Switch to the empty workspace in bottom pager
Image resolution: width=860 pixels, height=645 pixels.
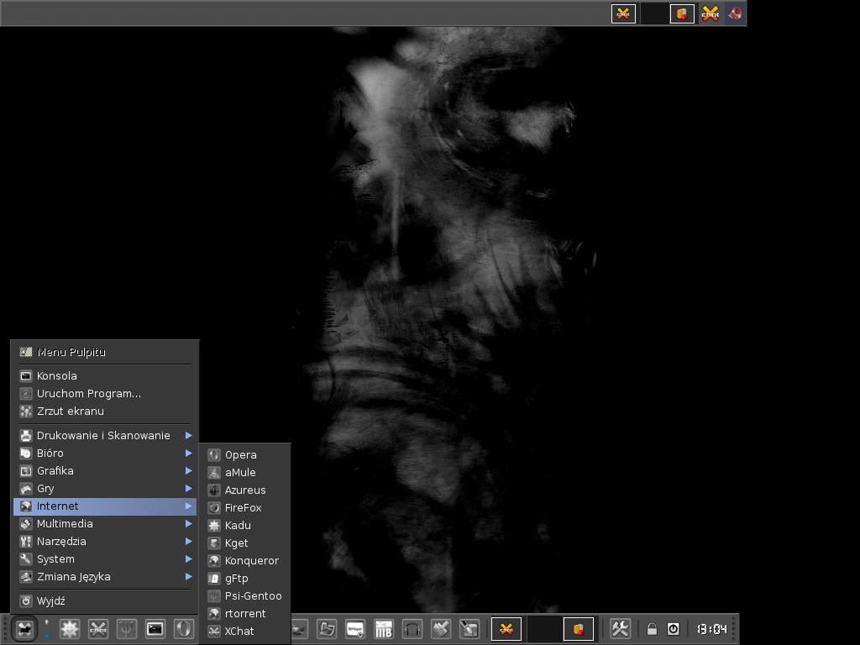coord(543,628)
